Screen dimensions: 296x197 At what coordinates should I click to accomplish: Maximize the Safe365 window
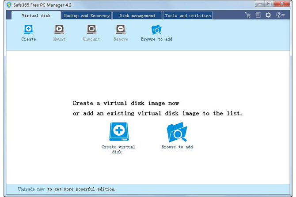click(269, 4)
